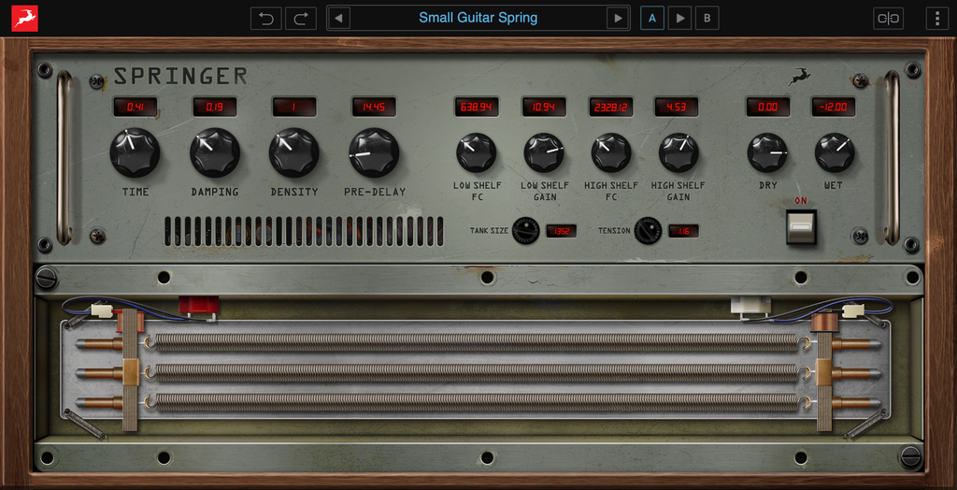
Task: Switch to preset slot A
Action: point(652,18)
